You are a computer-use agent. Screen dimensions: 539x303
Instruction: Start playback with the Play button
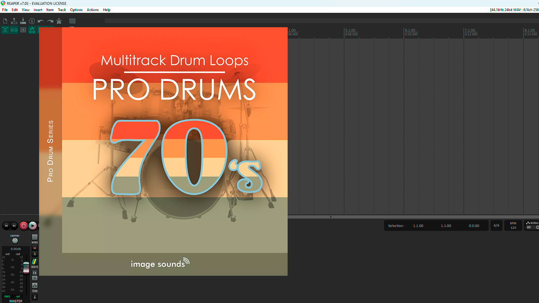click(x=33, y=226)
